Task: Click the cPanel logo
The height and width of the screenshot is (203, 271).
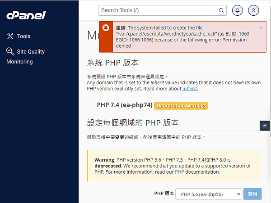Action: pyautogui.click(x=26, y=15)
